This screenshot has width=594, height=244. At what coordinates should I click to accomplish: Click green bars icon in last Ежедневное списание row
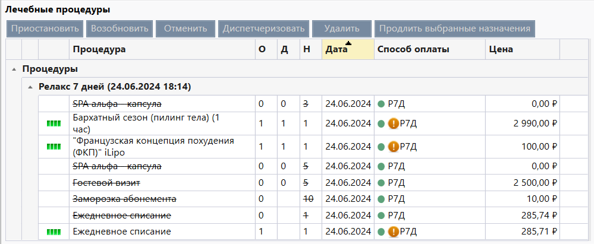tap(54, 232)
